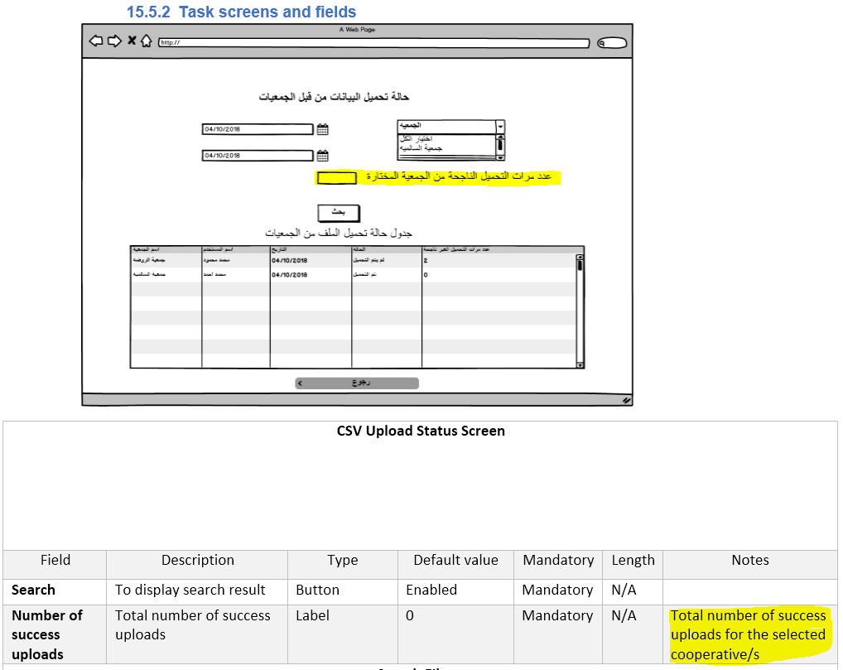Click the اسم المستخدم column header
This screenshot has height=670, width=843.
pos(236,249)
